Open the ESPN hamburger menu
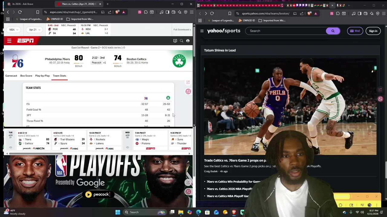Screen dimensions: 387x217 (x=9, y=41)
